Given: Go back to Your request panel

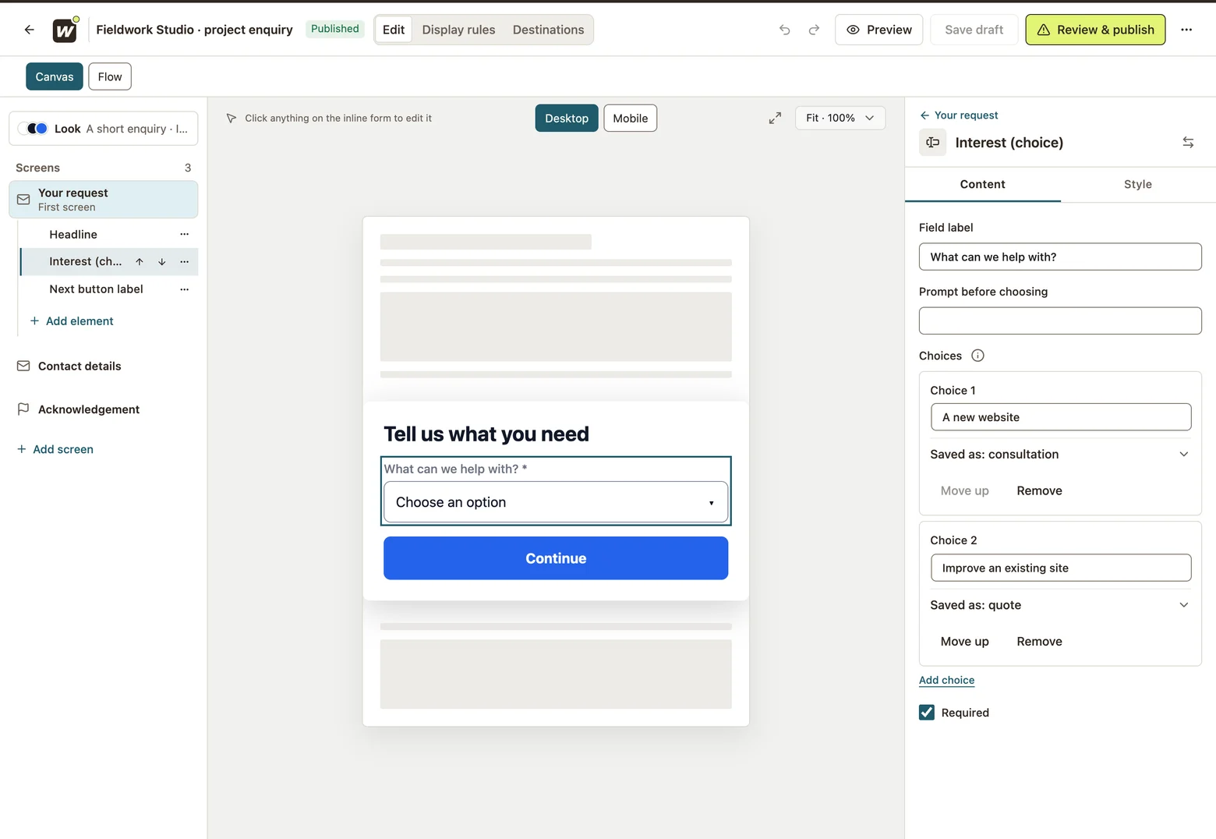Looking at the screenshot, I should pos(959,115).
